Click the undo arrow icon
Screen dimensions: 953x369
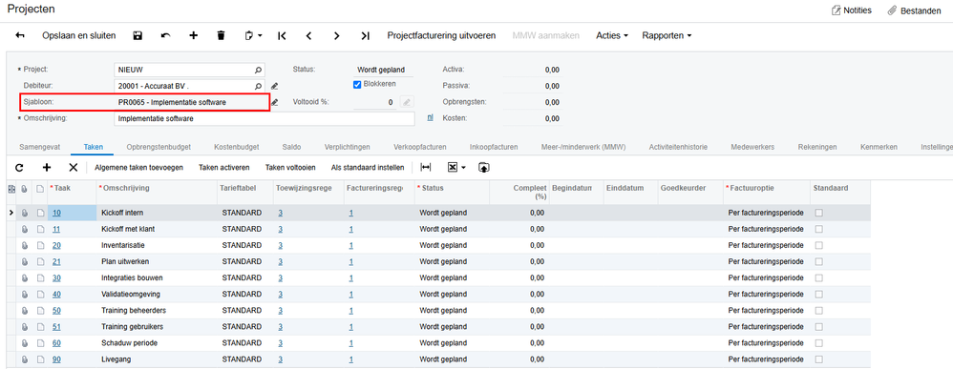(x=165, y=36)
